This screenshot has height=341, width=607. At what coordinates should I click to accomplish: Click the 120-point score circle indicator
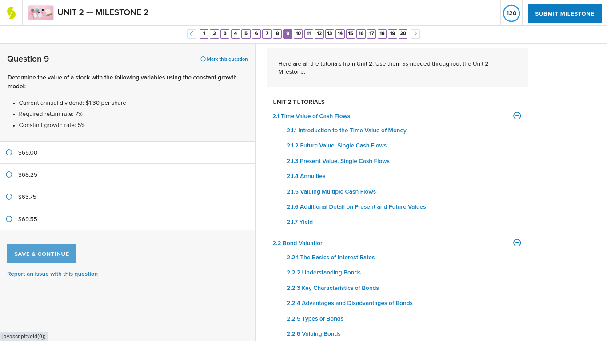pyautogui.click(x=511, y=13)
